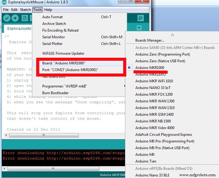Expand Port "COM27 (Arduino MKR1000)" submenu

click(x=70, y=70)
